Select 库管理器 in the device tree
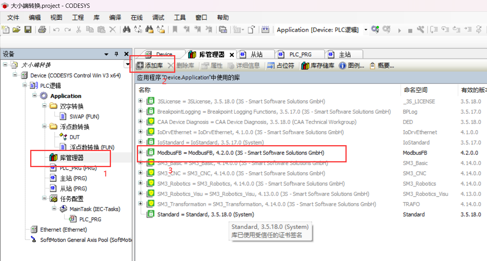This screenshot has height=261, width=487. pos(72,158)
